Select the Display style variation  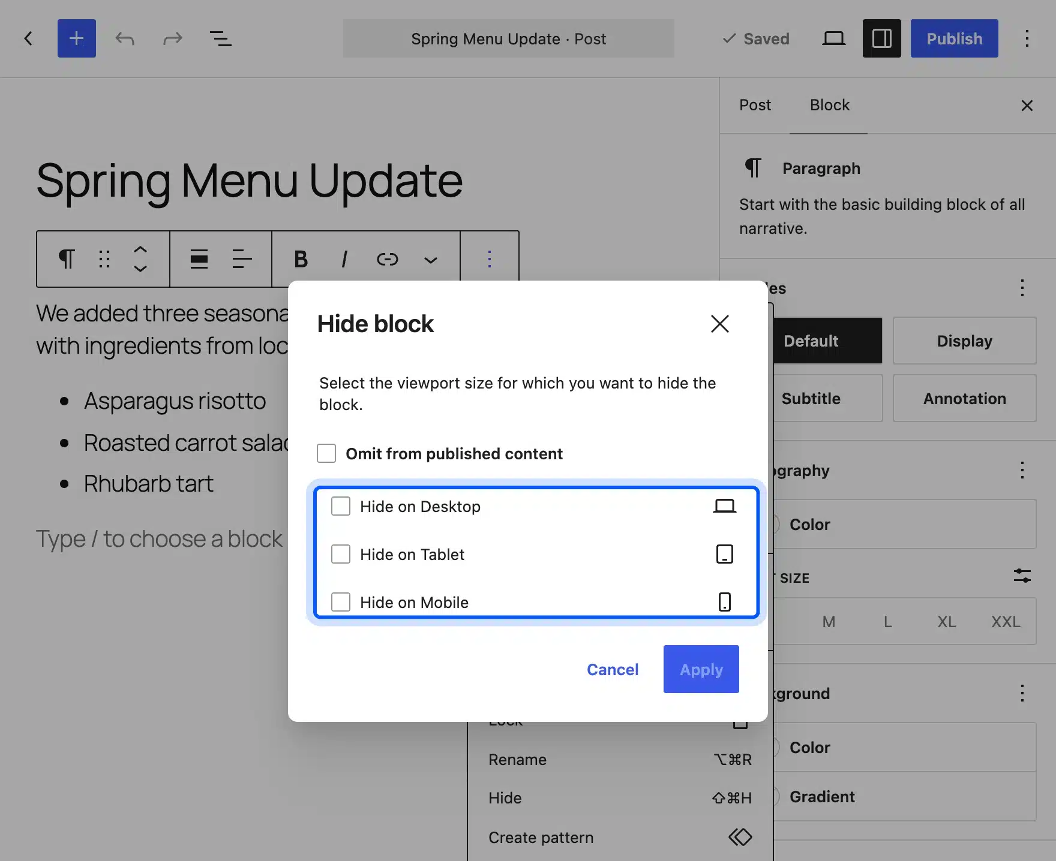pyautogui.click(x=964, y=341)
